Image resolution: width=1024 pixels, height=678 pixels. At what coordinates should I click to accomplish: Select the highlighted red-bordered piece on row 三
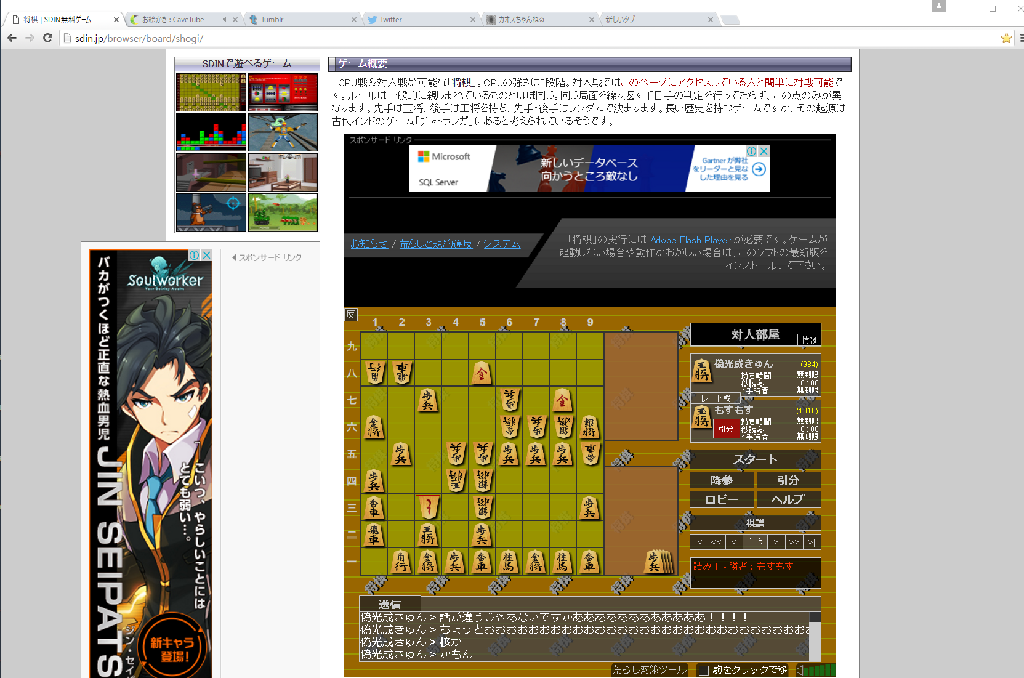(428, 507)
